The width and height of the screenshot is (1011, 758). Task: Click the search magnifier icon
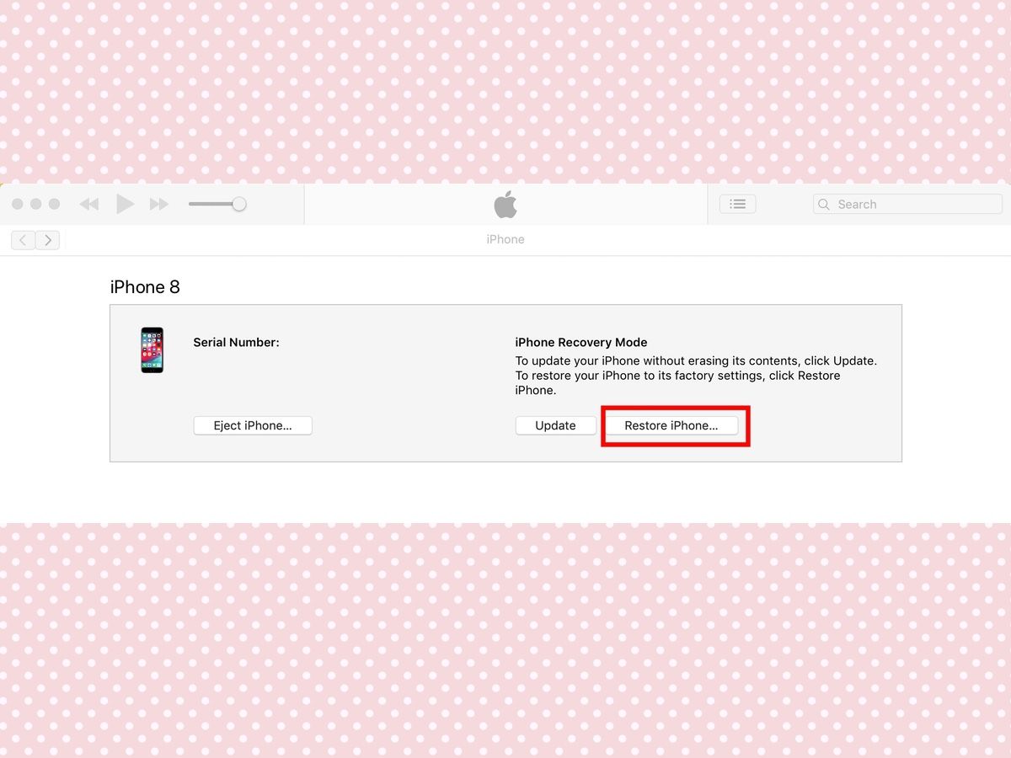(x=823, y=204)
